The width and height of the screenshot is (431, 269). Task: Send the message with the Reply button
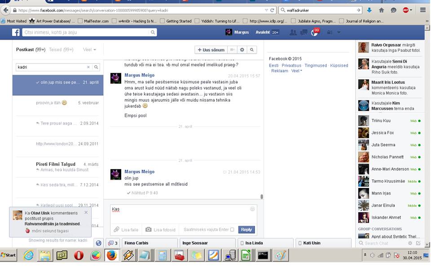246,230
